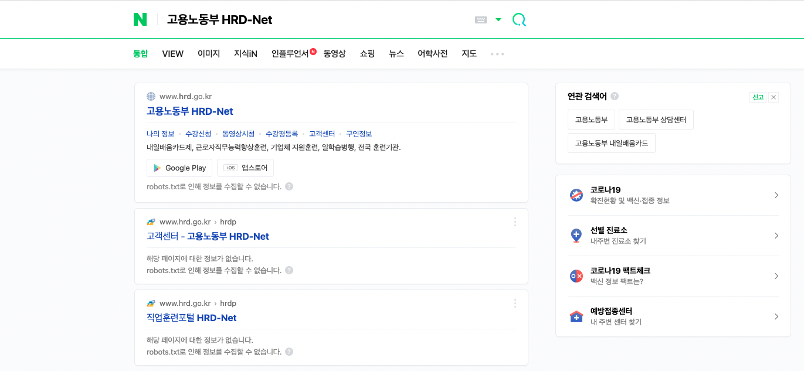Image resolution: width=804 pixels, height=371 pixels.
Task: Expand the search history dropdown arrow
Action: [x=498, y=20]
